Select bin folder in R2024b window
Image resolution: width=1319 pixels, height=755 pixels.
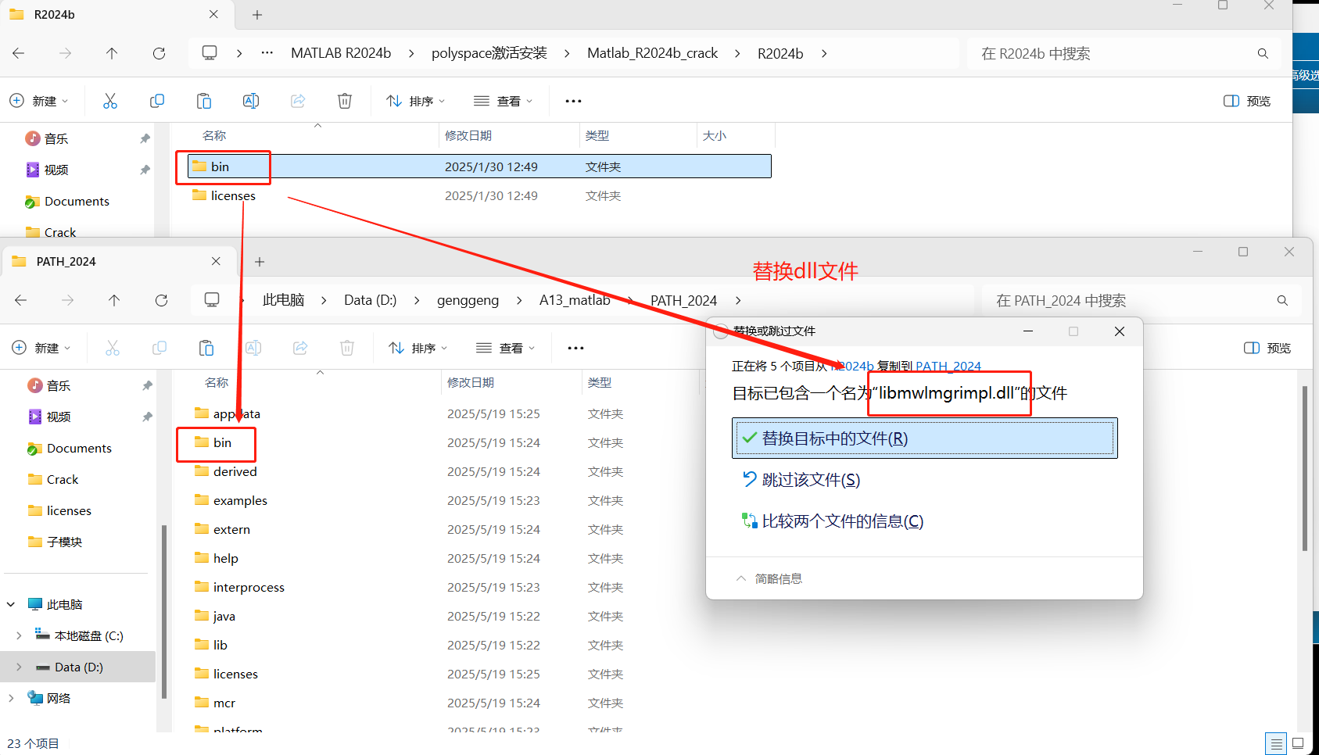pyautogui.click(x=479, y=166)
